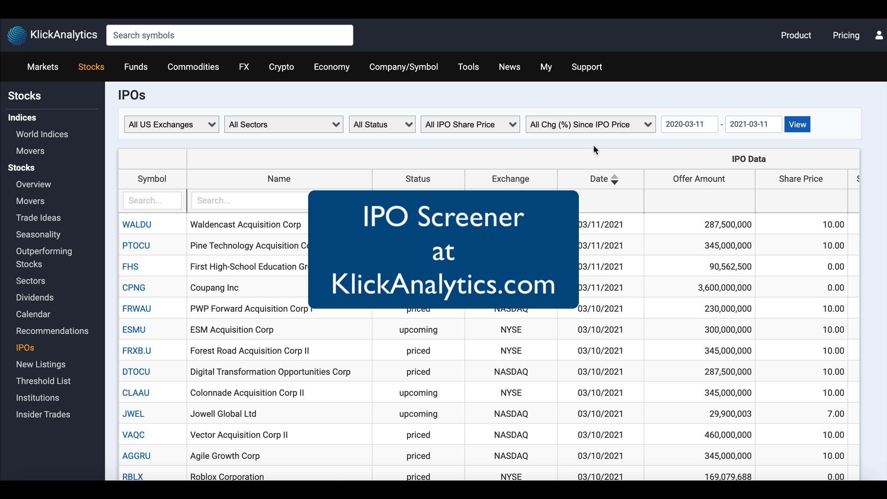Open the JWEL symbol link

pyautogui.click(x=133, y=414)
